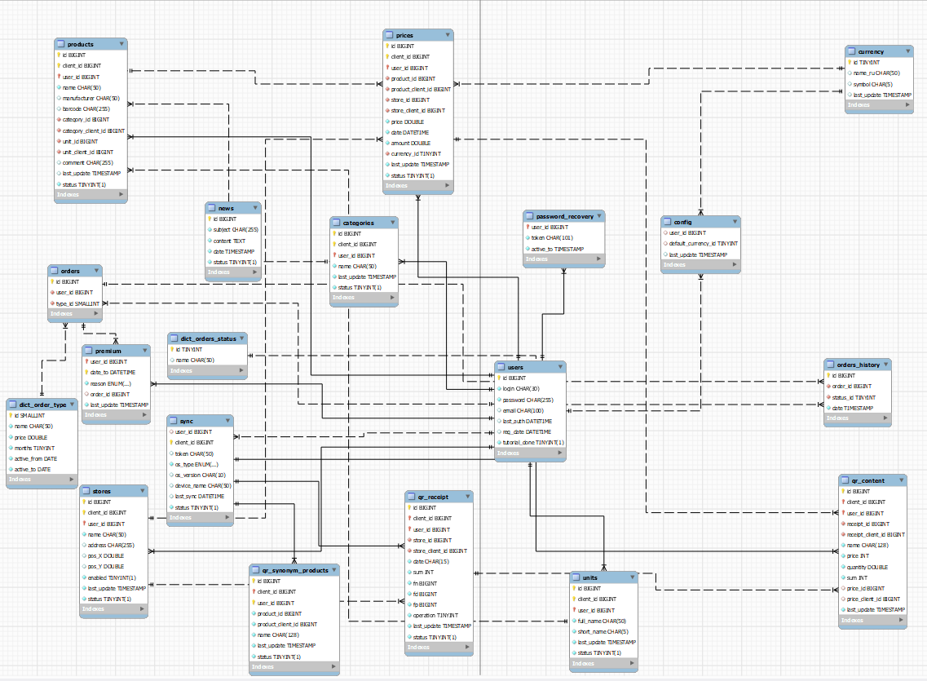Viewport: 927px width, 681px height.
Task: Click the products table icon
Action: pyautogui.click(x=60, y=44)
